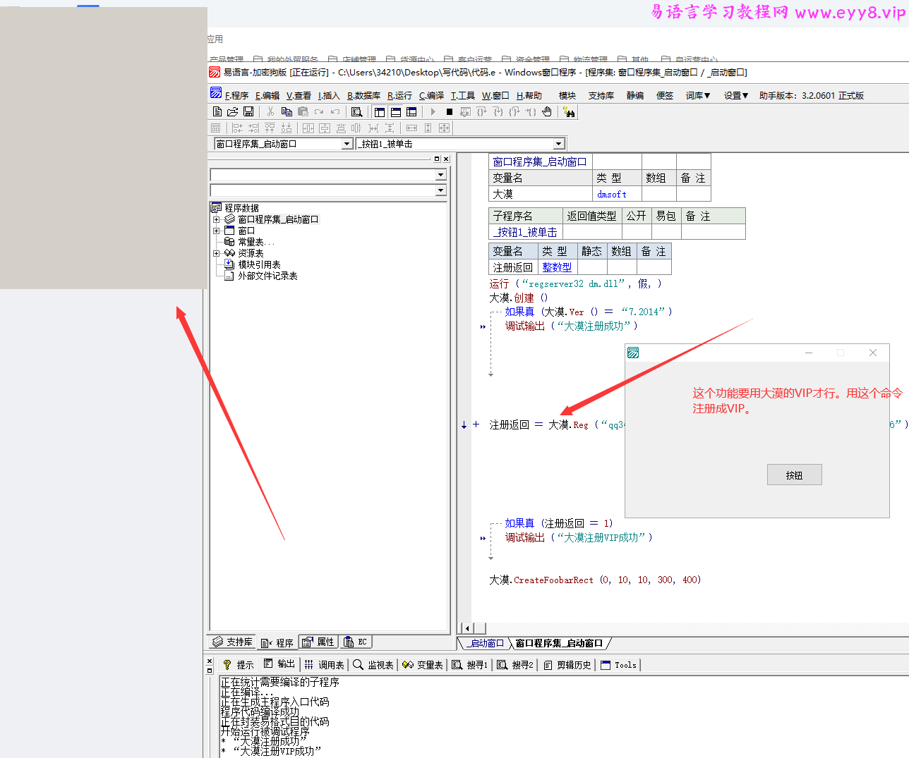Switch to the 支持库 tab
This screenshot has height=758, width=909.
pyautogui.click(x=233, y=642)
